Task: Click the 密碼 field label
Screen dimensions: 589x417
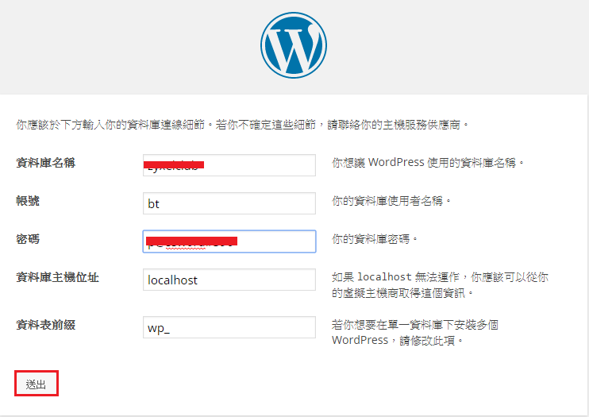Action: (x=28, y=238)
